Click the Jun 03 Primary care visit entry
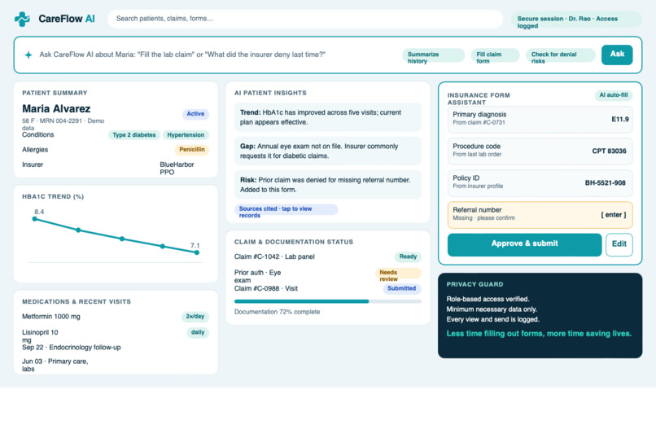656x434 pixels. [x=55, y=365]
